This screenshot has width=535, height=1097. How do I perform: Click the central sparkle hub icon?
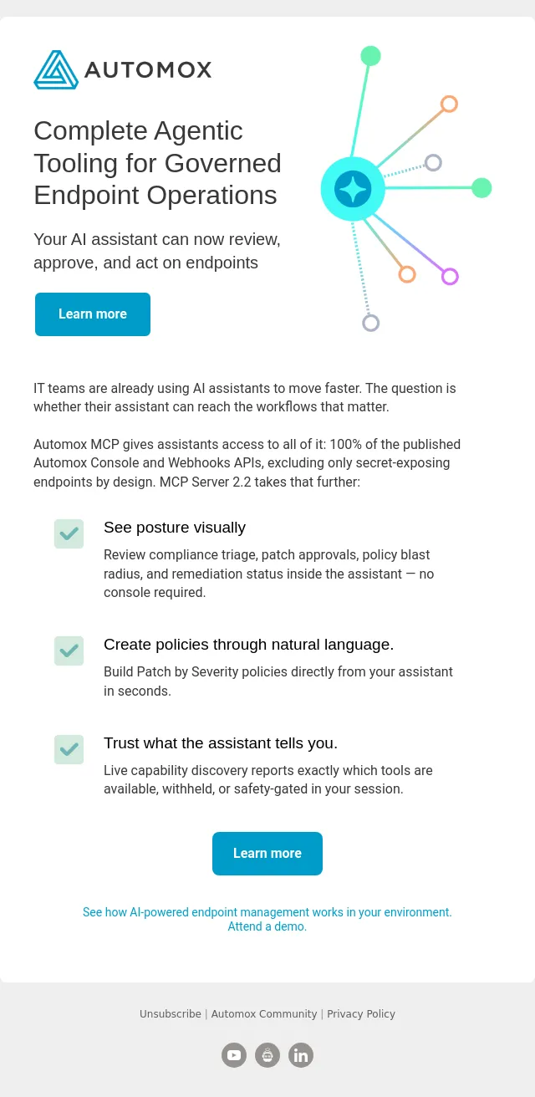pos(353,189)
